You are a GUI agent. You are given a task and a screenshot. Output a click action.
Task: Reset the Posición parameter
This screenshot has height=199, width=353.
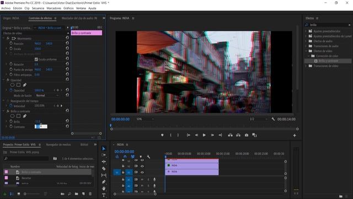(67, 43)
